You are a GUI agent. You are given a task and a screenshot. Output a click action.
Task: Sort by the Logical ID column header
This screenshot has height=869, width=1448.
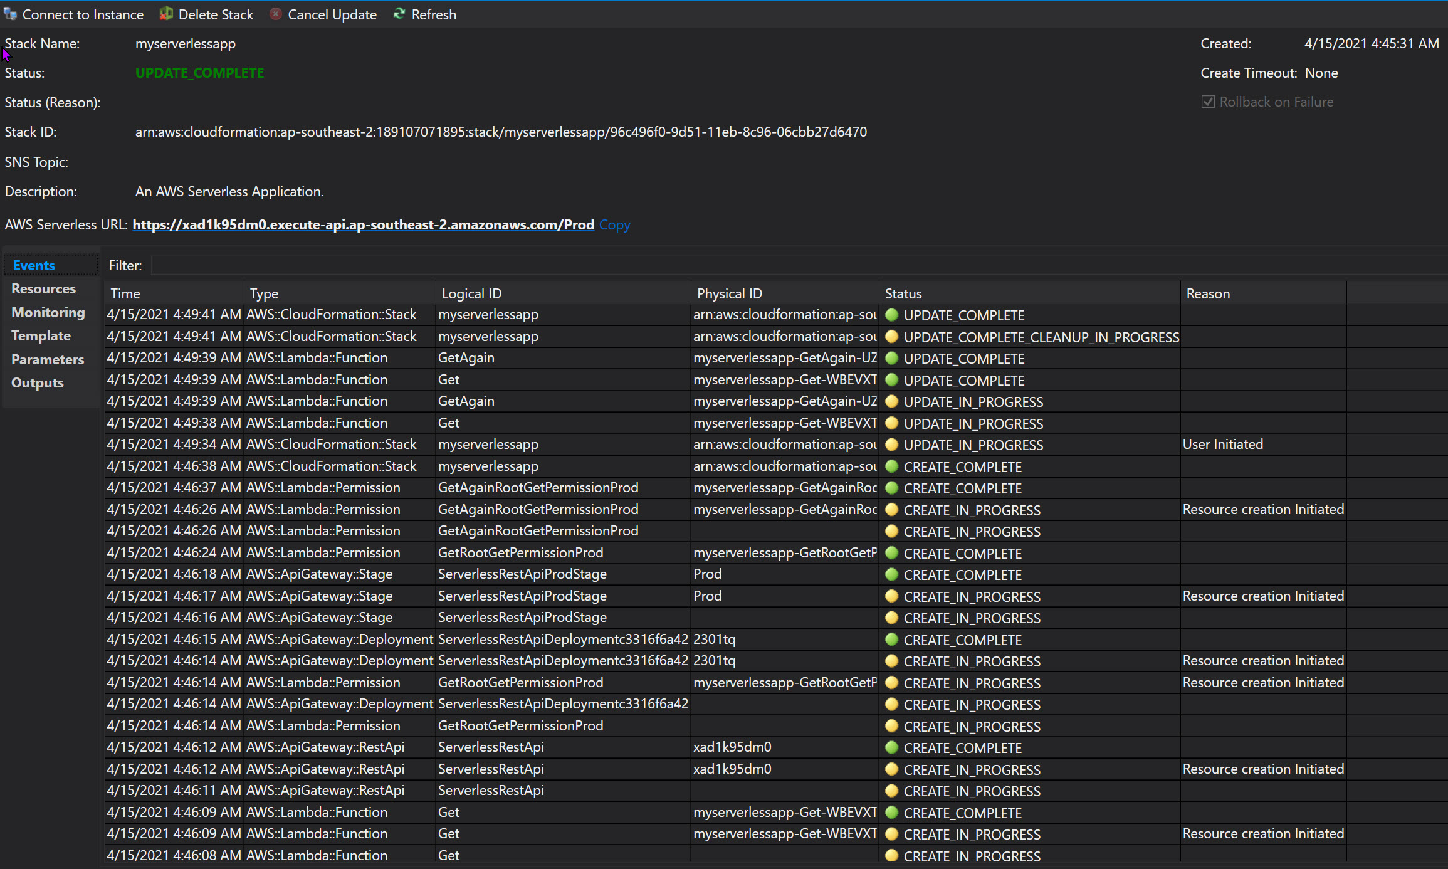click(x=564, y=293)
